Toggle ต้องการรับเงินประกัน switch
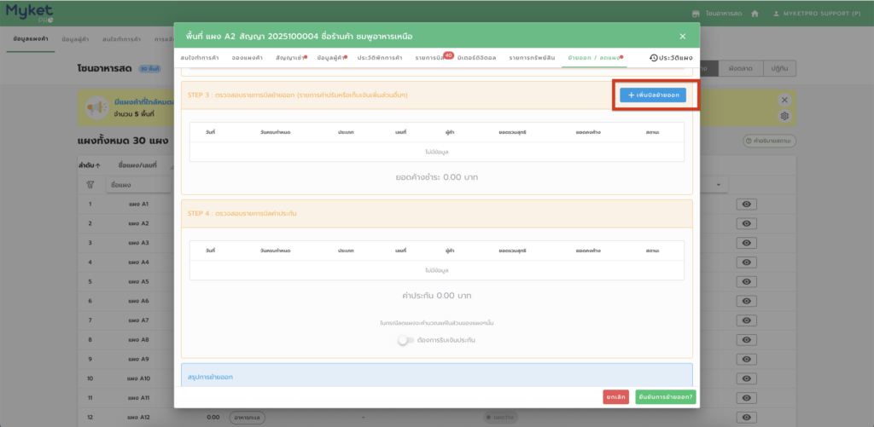This screenshot has width=874, height=427. coord(406,340)
